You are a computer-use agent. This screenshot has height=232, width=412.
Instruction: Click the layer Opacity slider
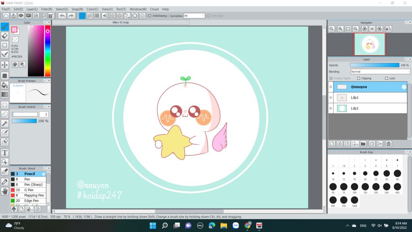coord(375,65)
